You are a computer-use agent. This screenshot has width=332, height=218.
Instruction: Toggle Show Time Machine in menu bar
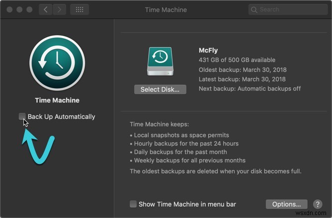pos(133,204)
